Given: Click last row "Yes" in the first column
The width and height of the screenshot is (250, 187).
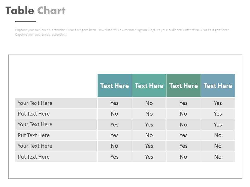Looking at the screenshot, I should (x=115, y=157).
